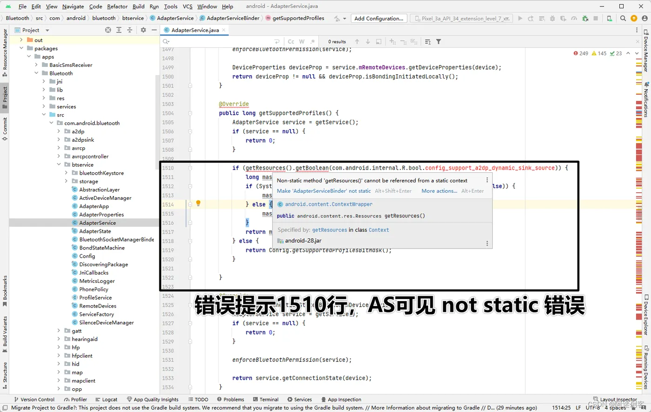Open the Logcat tool window
This screenshot has height=412, width=651.
point(106,399)
